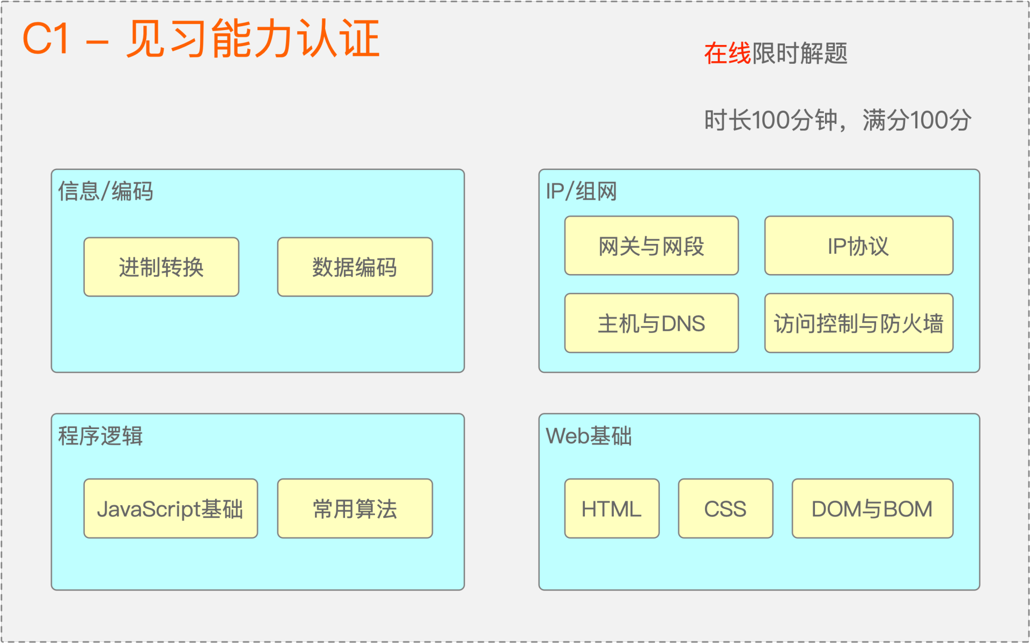Click the 常用算法 box
1030x643 pixels.
(x=355, y=508)
